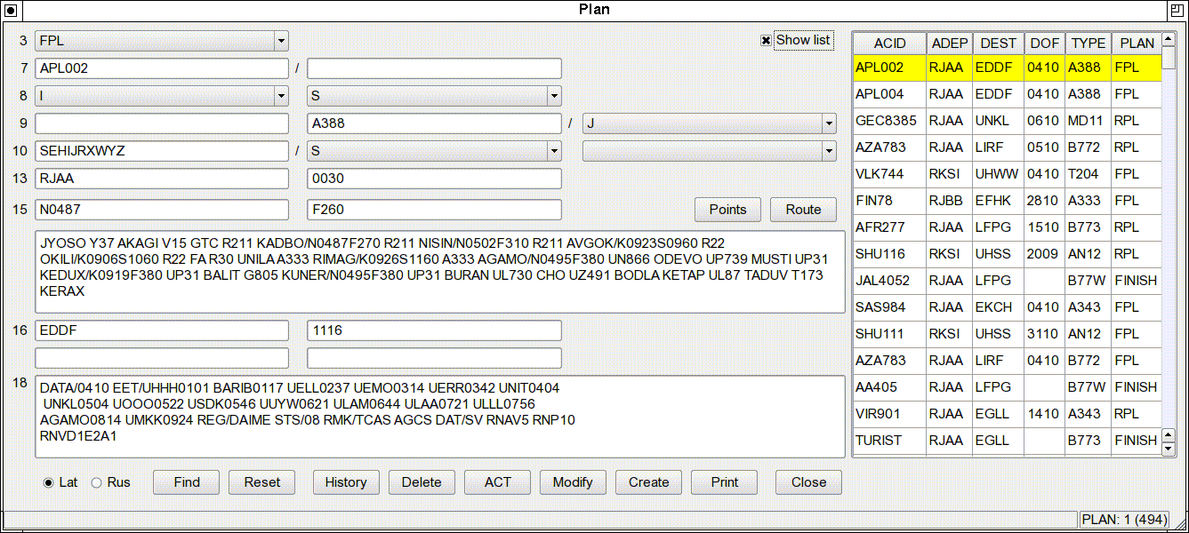Select the Lat radio button
The image size is (1189, 533).
49,482
